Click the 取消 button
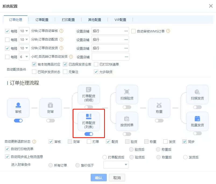This screenshot has height=184, width=216. [x=117, y=178]
